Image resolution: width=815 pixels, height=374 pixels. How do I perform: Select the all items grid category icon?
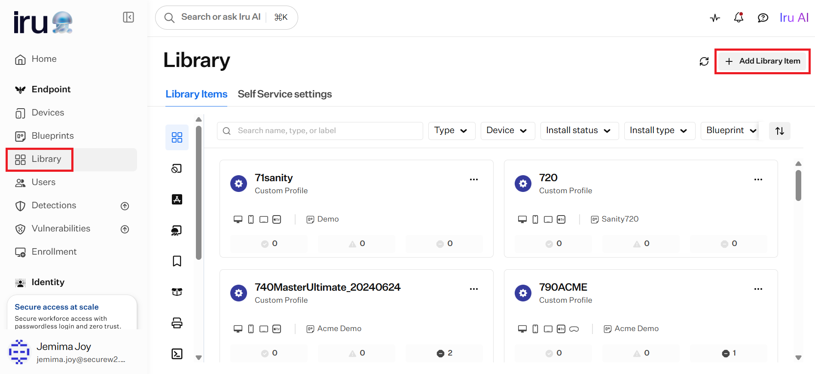click(x=177, y=137)
